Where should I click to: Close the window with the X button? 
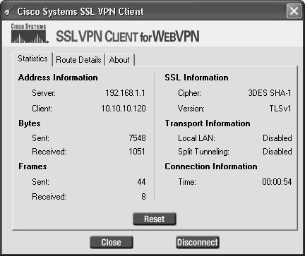[294, 11]
